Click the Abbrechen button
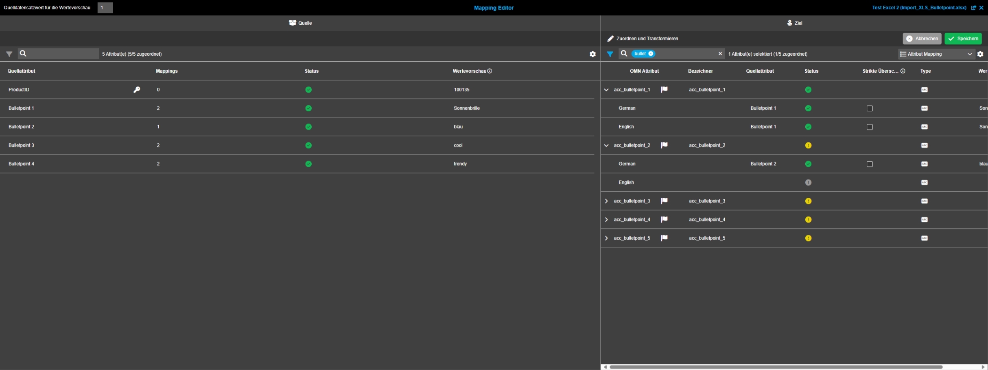 (x=922, y=39)
